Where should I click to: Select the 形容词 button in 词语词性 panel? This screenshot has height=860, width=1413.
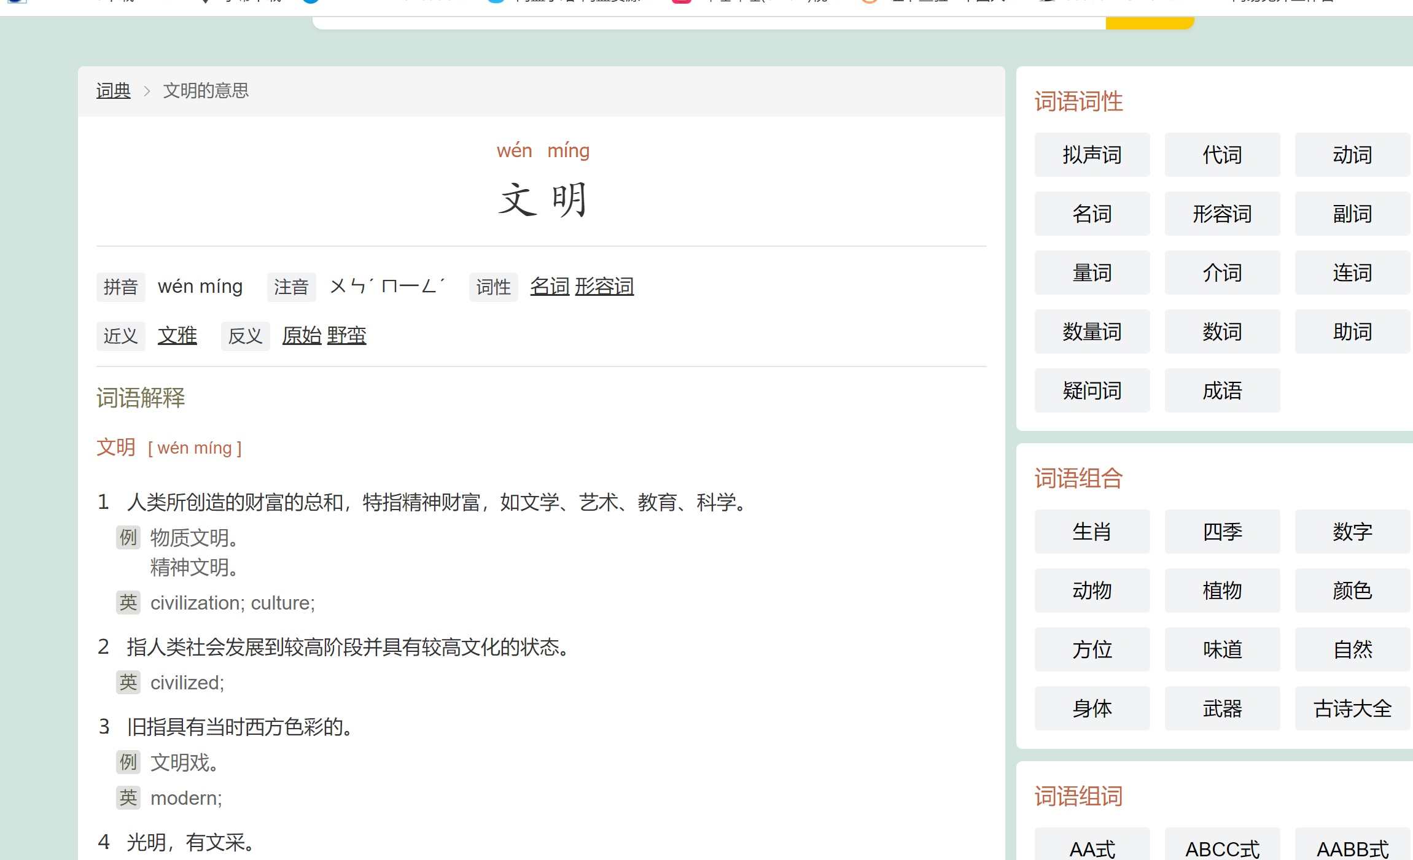(x=1223, y=214)
